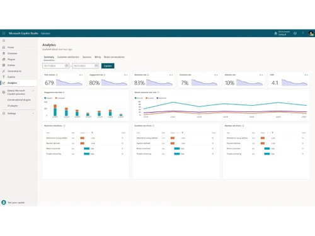315x236 pixels.
Task: Open Conversational plugins link
Action: tap(19, 100)
